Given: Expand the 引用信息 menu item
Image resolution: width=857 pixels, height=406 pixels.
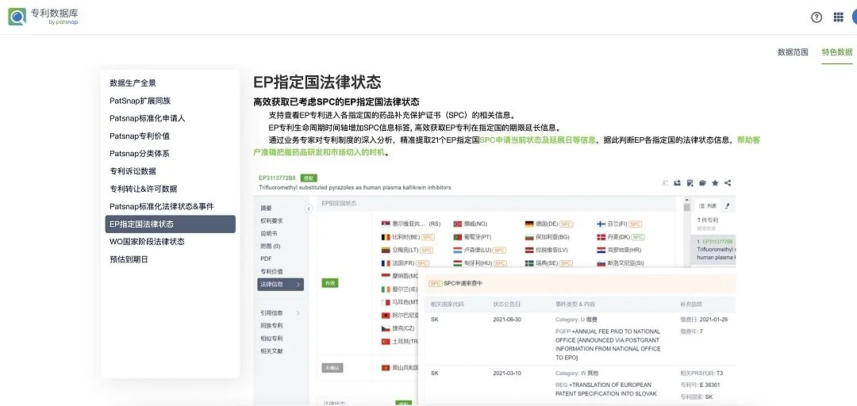Looking at the screenshot, I should pos(280,313).
